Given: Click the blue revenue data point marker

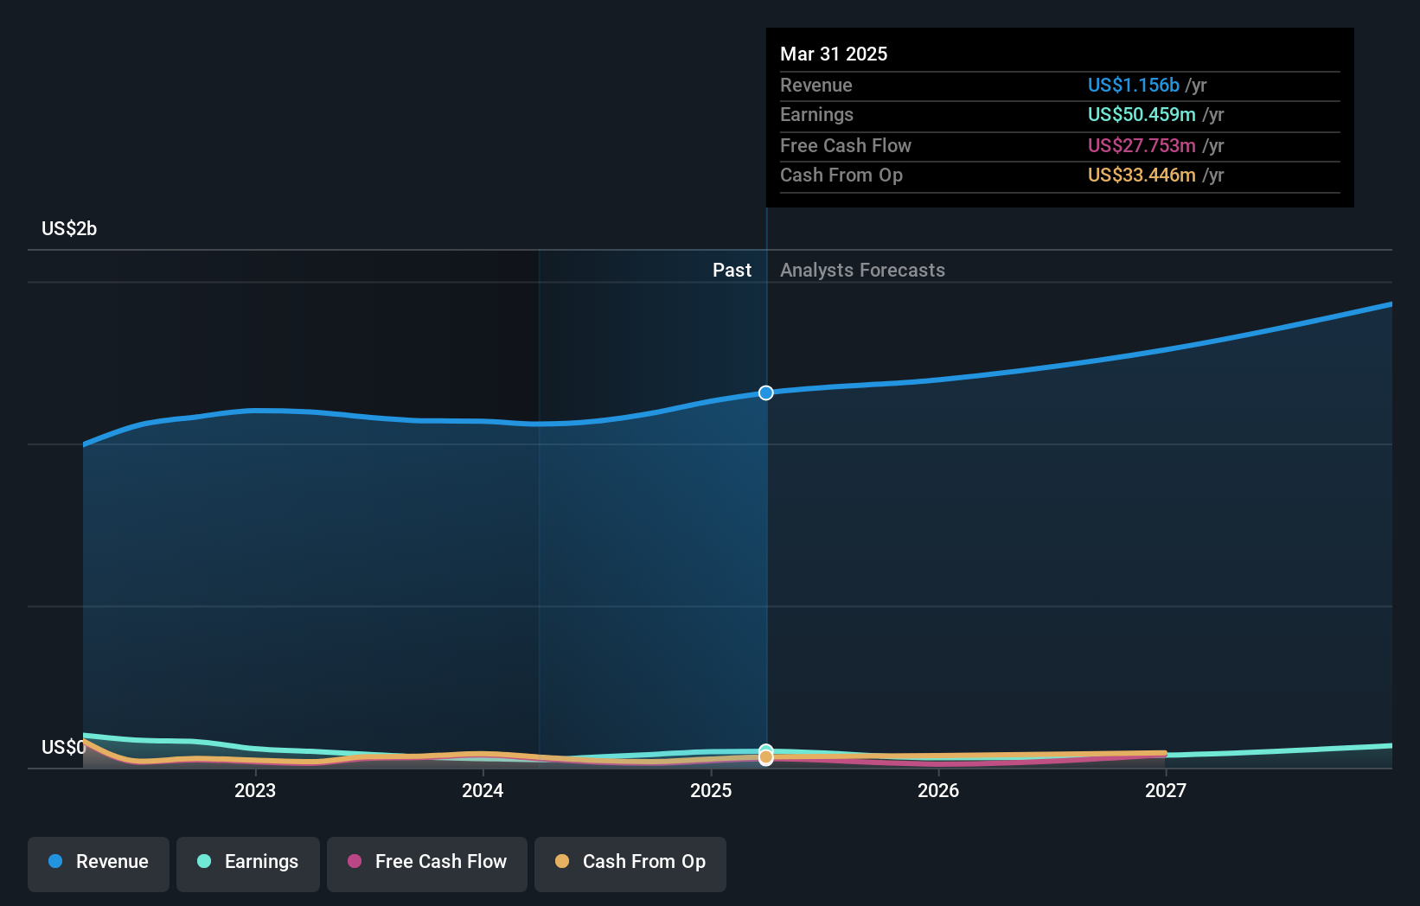Looking at the screenshot, I should pos(766,392).
